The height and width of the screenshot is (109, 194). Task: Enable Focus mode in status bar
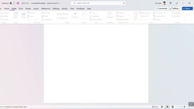click(155, 107)
